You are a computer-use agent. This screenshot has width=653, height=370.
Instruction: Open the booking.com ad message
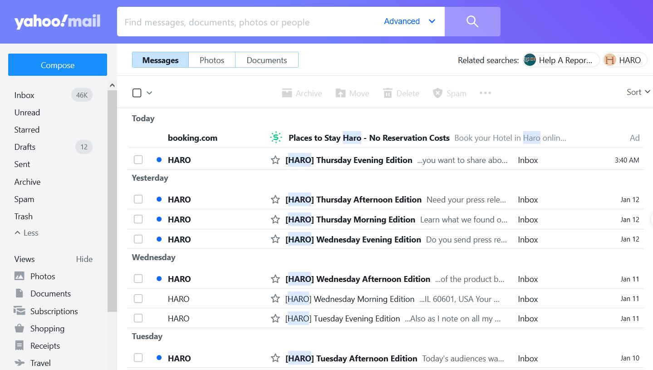click(x=385, y=138)
